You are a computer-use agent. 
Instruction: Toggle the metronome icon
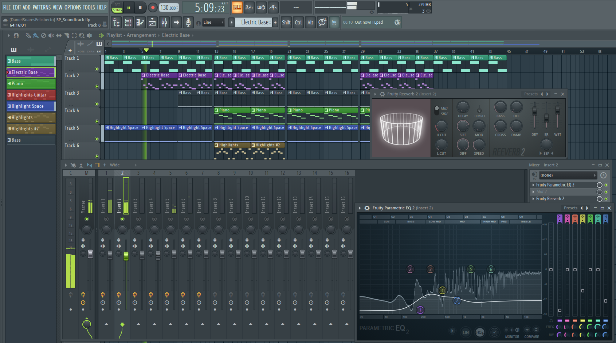click(273, 7)
